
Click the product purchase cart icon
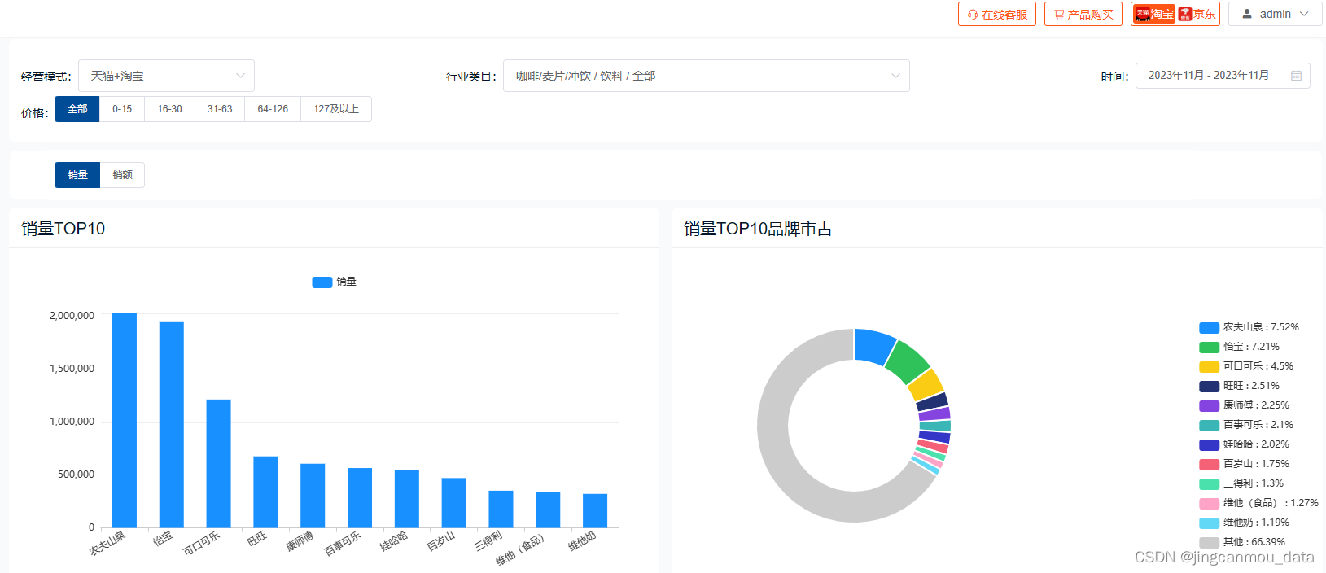1059,15
